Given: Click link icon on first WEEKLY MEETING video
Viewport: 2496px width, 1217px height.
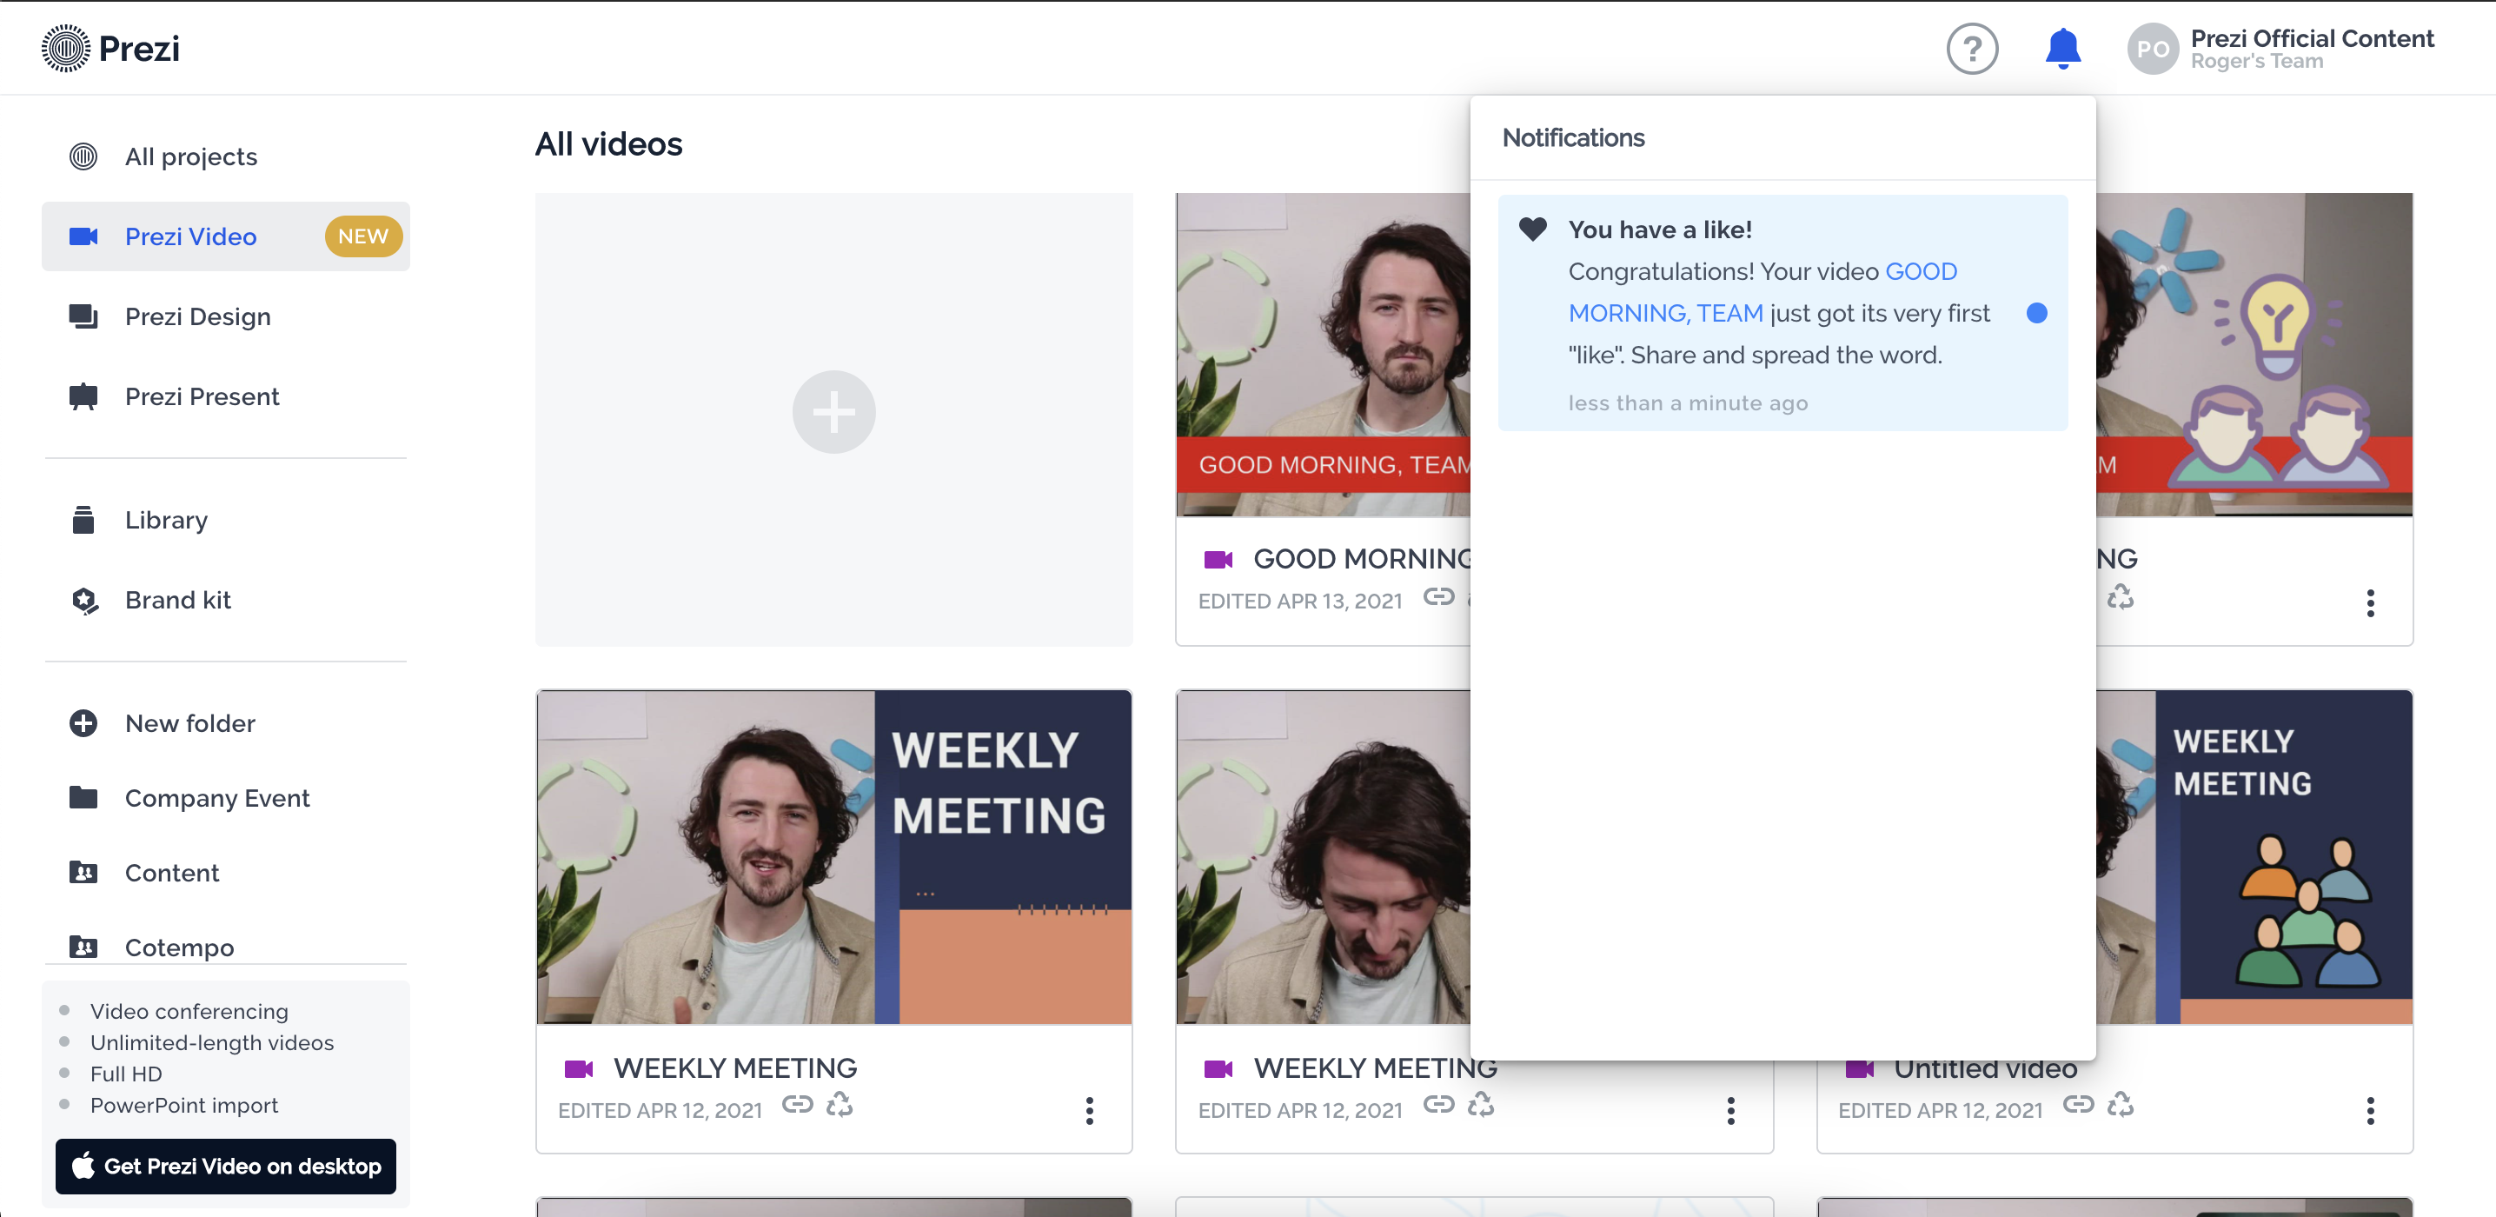Looking at the screenshot, I should coord(796,1104).
